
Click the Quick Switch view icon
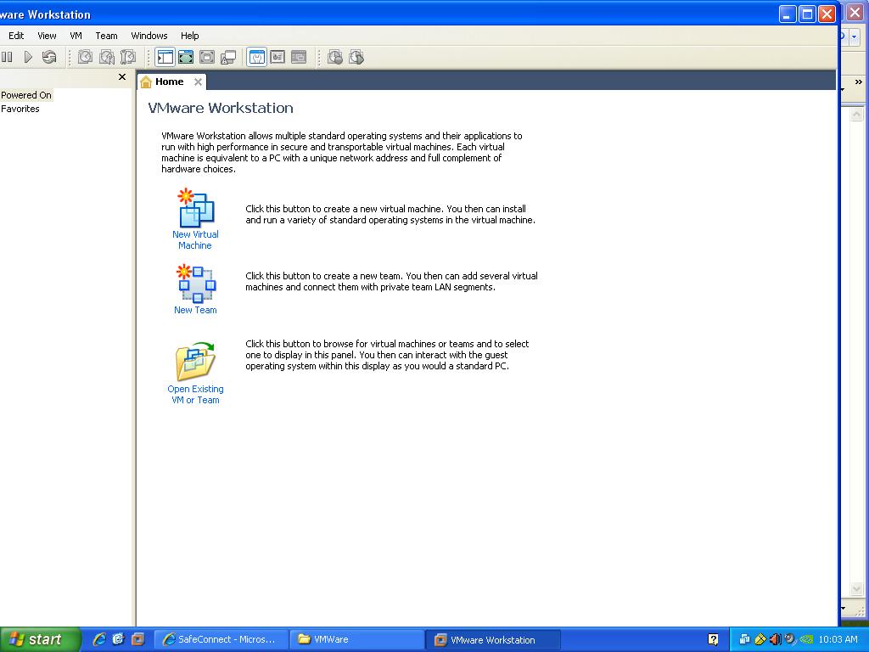(x=207, y=57)
